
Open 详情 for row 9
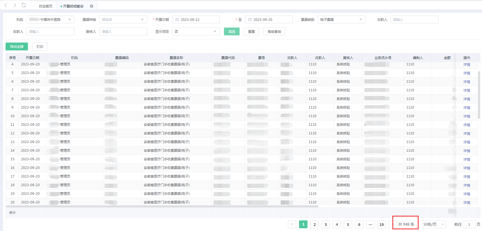tap(467, 108)
